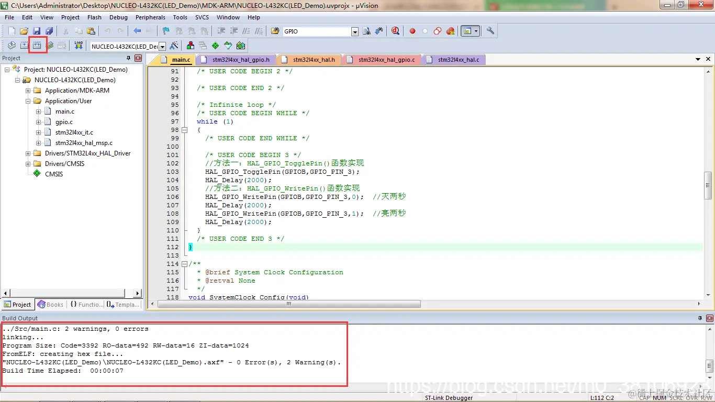The height and width of the screenshot is (402, 715).
Task: Expand the Drivers/CMSIS folder
Action: [x=28, y=164]
